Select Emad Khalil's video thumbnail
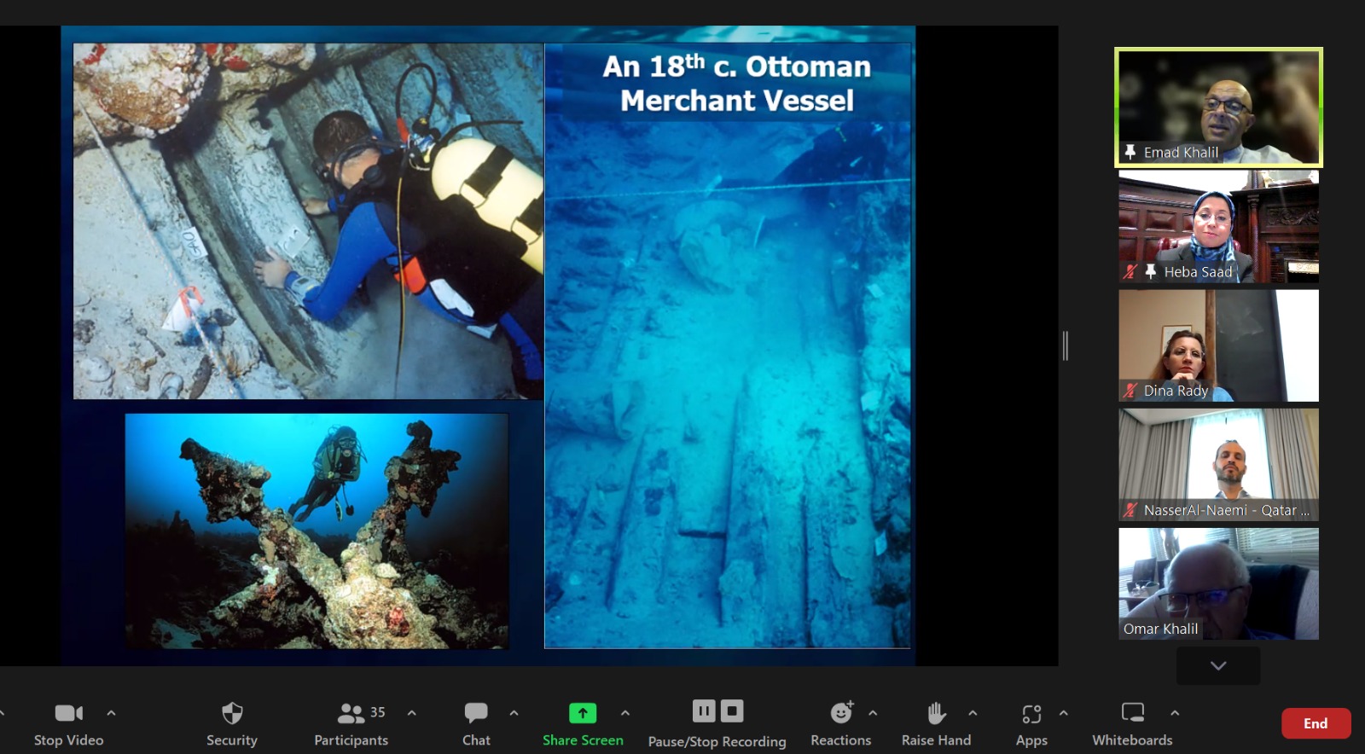Screen dimensions: 1365x754 point(1218,107)
